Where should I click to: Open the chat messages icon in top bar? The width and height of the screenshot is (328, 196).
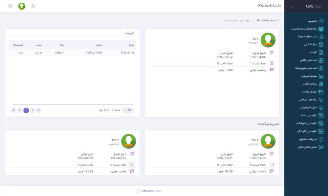coord(10,6)
